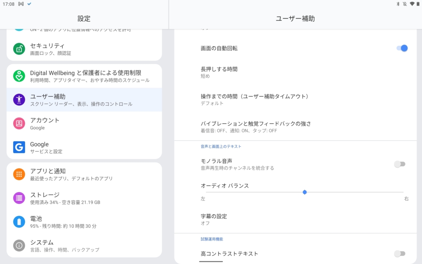Click the blue 電池 battery icon
422x264 pixels.
pyautogui.click(x=19, y=222)
